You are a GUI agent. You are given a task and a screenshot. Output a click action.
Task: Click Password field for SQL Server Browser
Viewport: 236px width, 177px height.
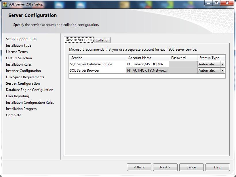(x=183, y=71)
